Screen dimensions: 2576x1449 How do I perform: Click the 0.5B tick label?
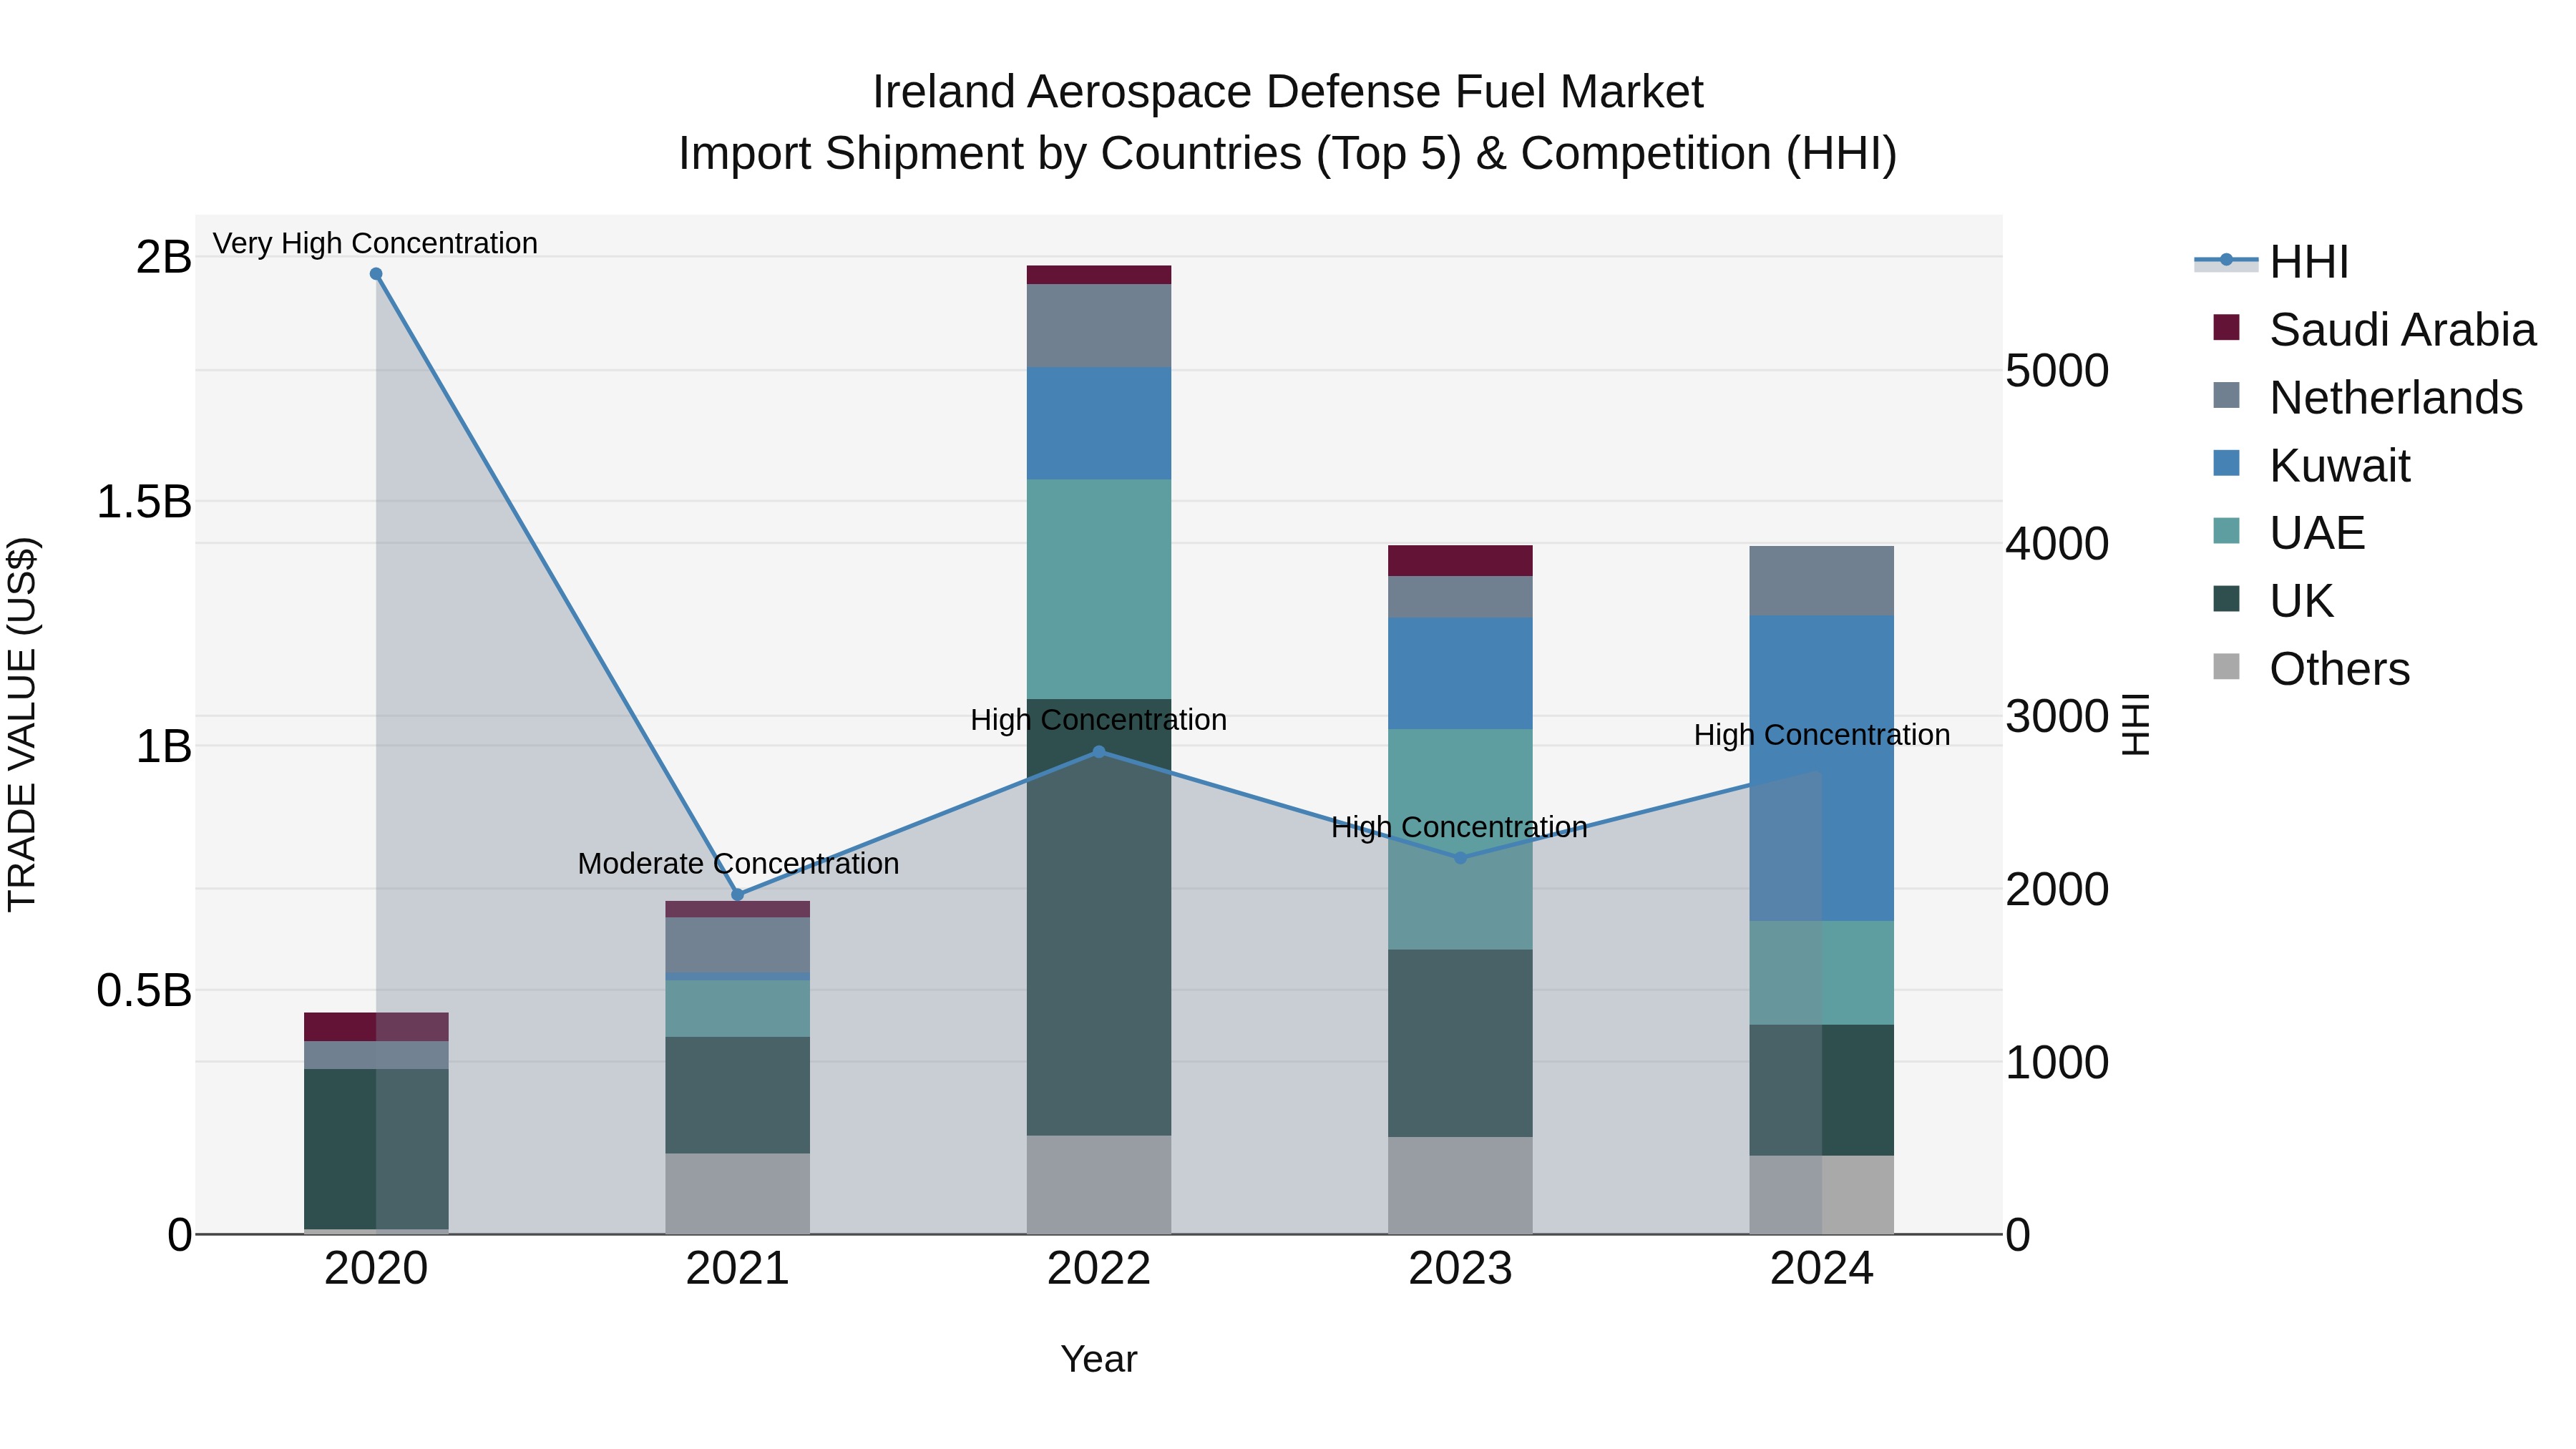(x=143, y=990)
